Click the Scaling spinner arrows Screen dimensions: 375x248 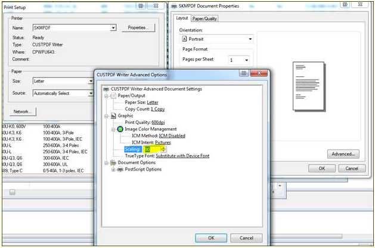tap(163, 149)
